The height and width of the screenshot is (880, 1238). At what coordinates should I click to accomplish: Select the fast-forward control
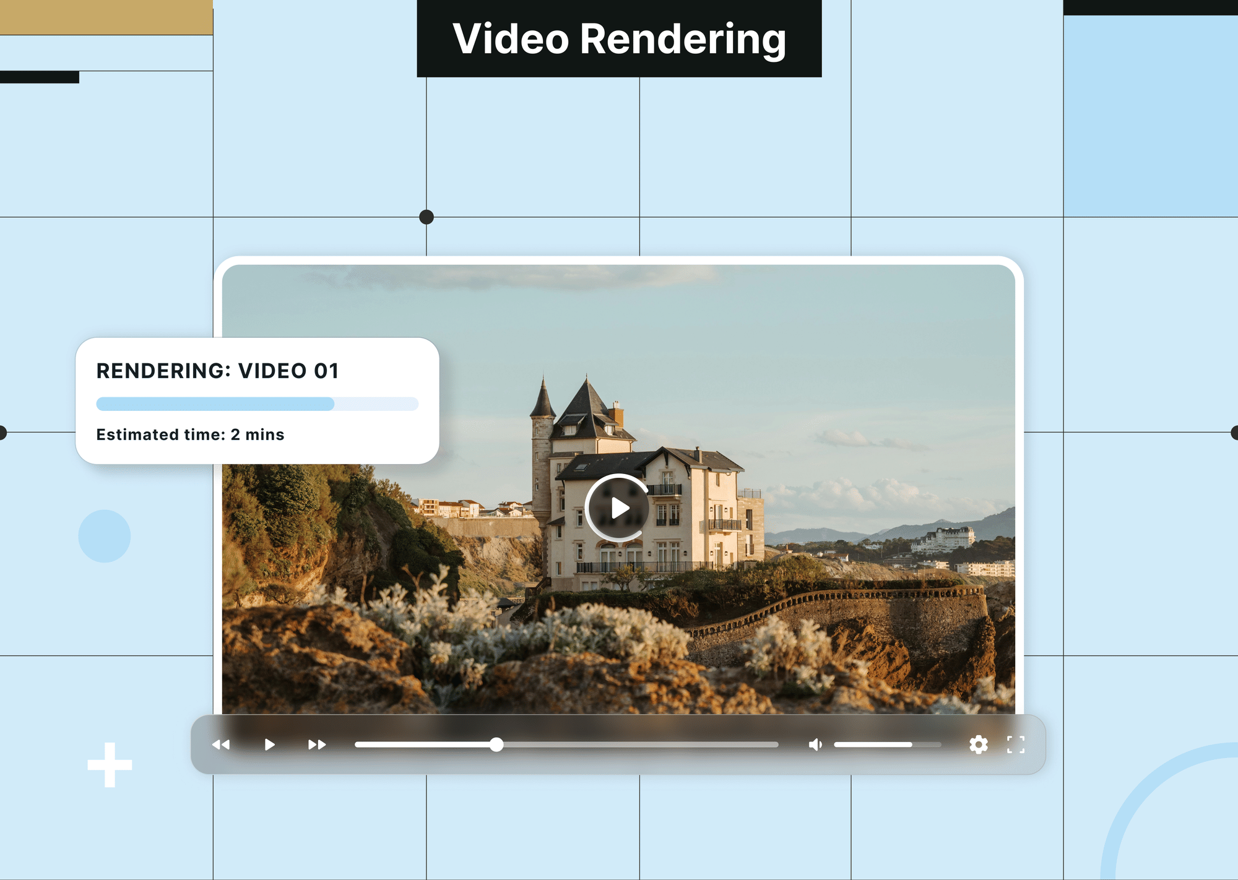point(316,745)
